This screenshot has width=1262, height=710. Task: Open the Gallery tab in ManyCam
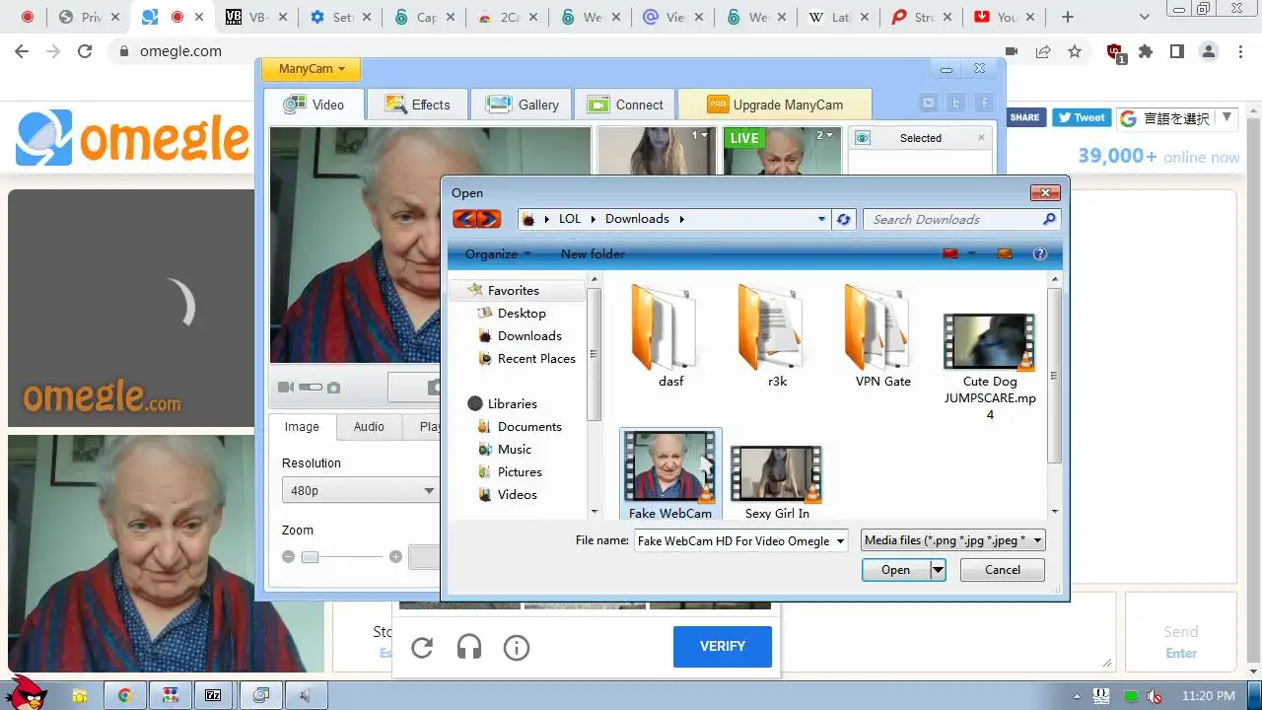523,105
